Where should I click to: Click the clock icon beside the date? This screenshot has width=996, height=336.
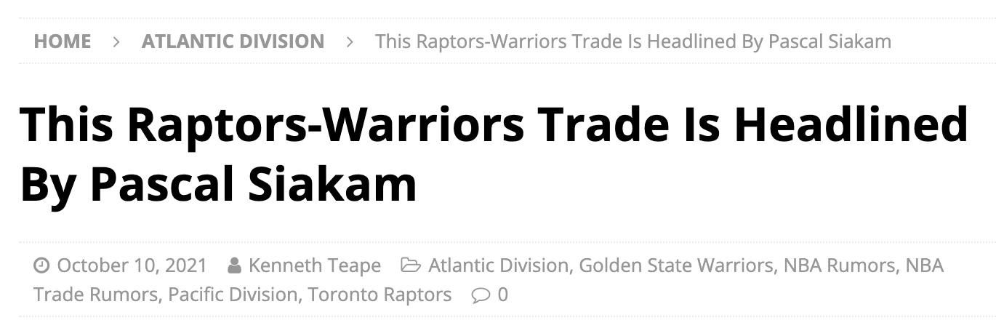(x=41, y=266)
